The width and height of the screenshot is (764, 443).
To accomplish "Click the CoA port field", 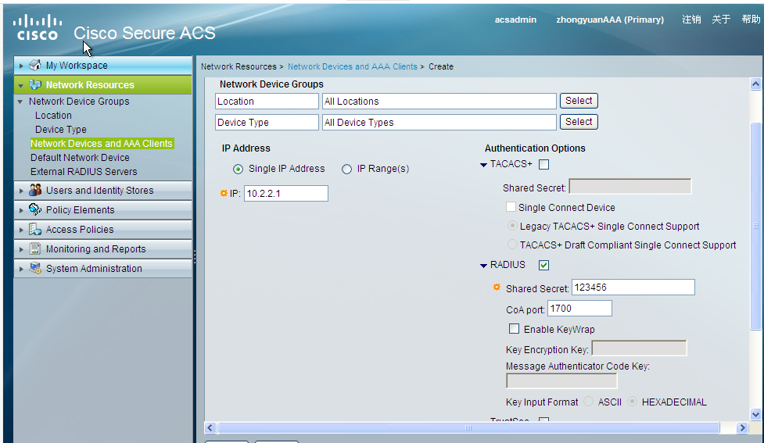I will coord(579,308).
